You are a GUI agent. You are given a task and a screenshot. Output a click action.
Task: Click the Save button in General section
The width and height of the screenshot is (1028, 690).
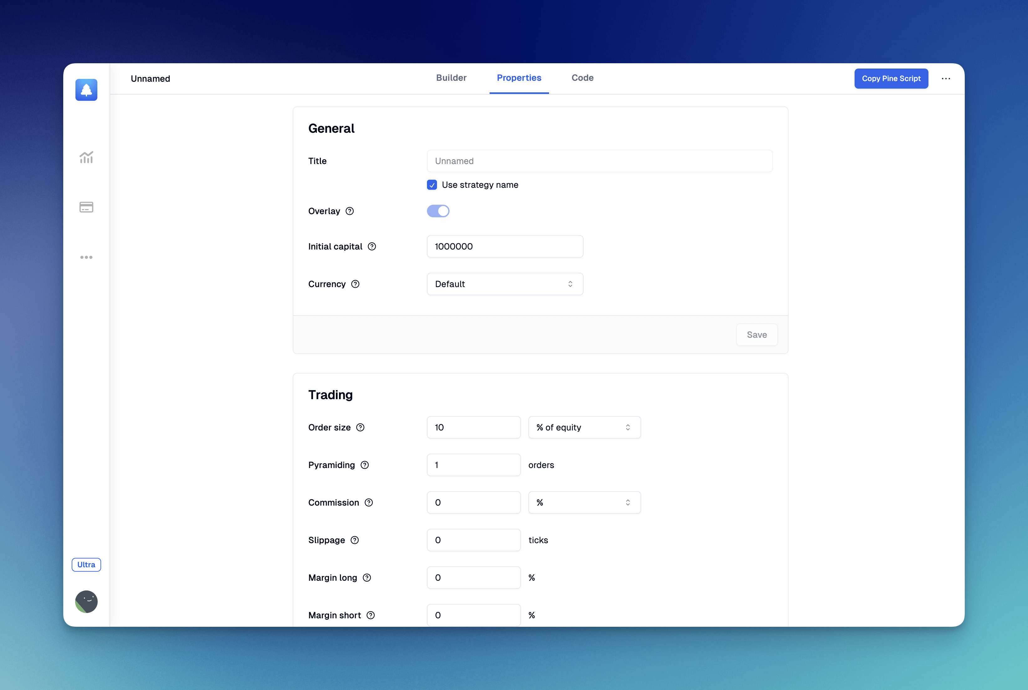[756, 334]
